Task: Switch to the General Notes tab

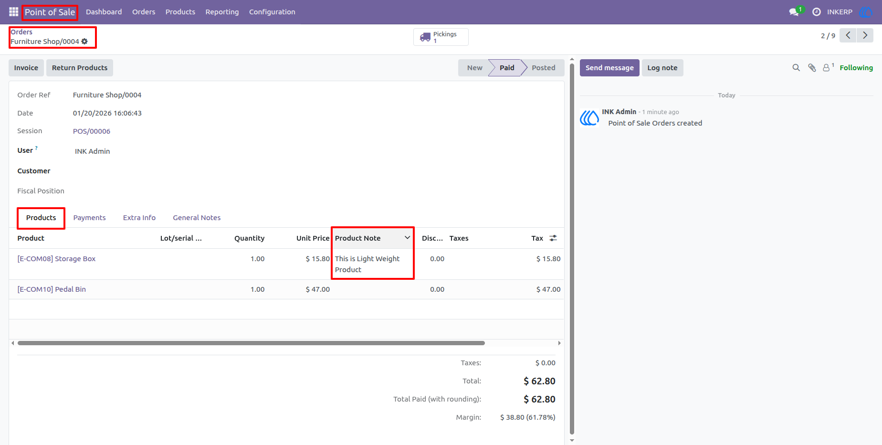Action: point(197,218)
